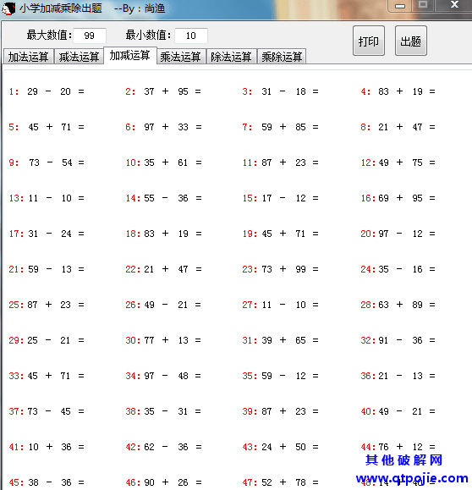This screenshot has height=490, width=472.
Task: Click problem 21: 59 - 13
Action: 47,269
